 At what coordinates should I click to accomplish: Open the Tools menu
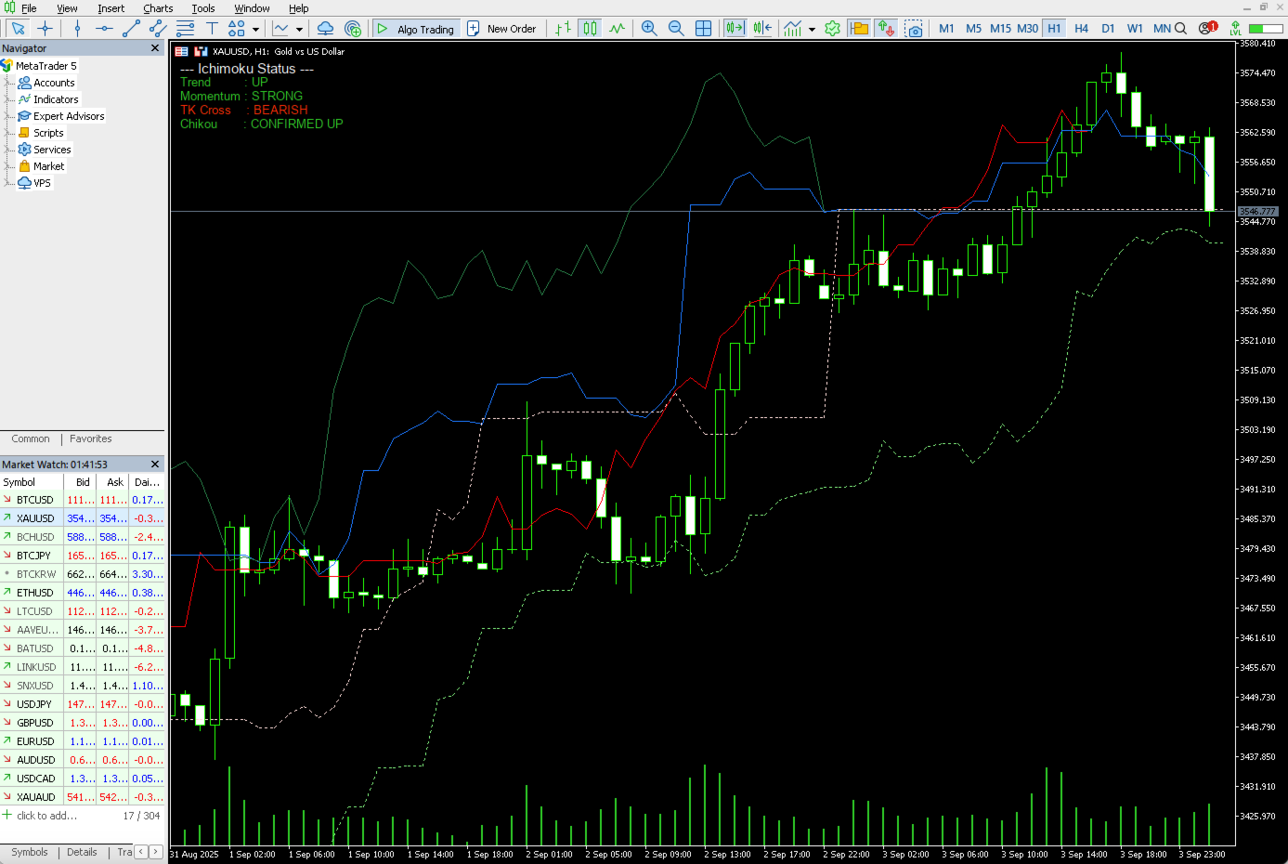tap(202, 8)
